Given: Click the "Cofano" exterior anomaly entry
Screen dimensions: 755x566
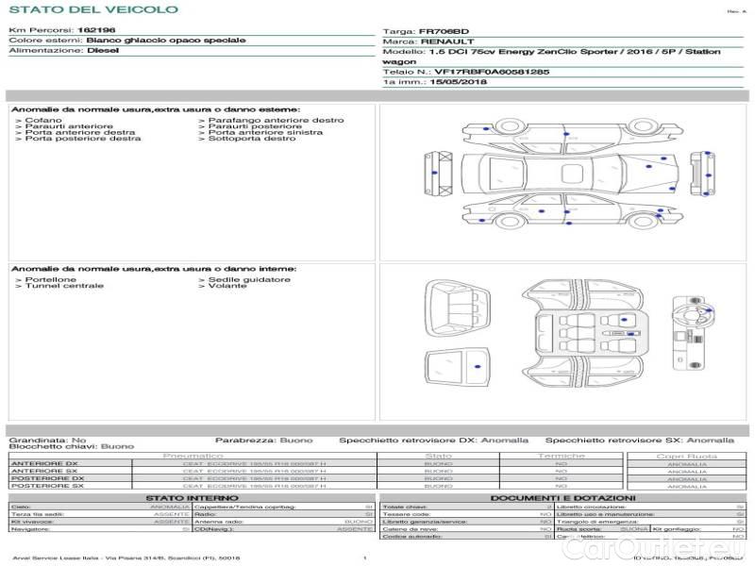Looking at the screenshot, I should [43, 120].
